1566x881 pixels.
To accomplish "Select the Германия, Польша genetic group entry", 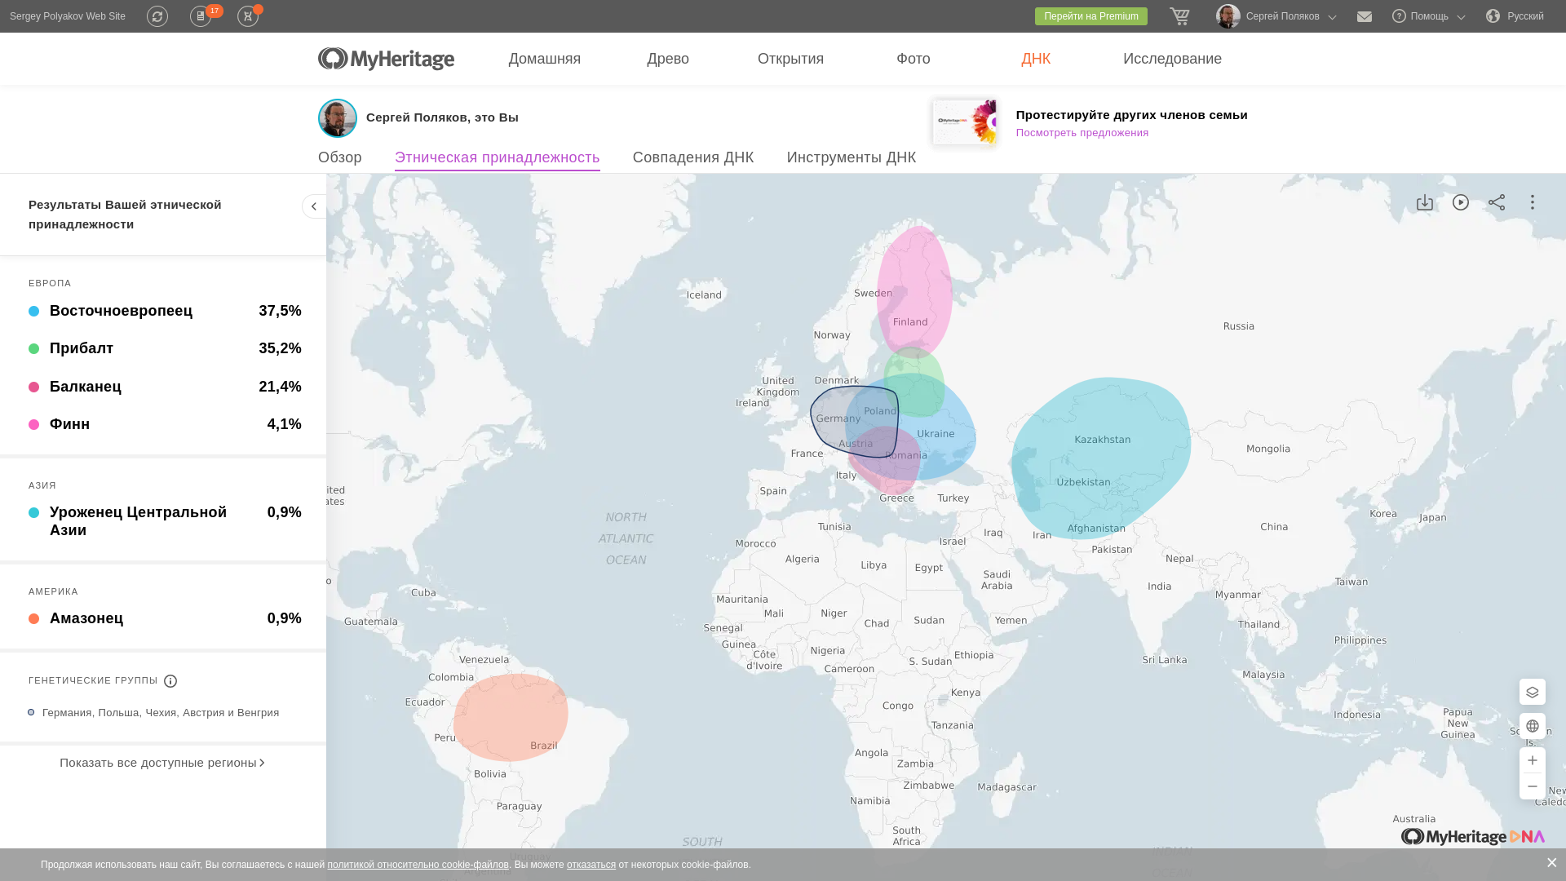I will point(160,713).
